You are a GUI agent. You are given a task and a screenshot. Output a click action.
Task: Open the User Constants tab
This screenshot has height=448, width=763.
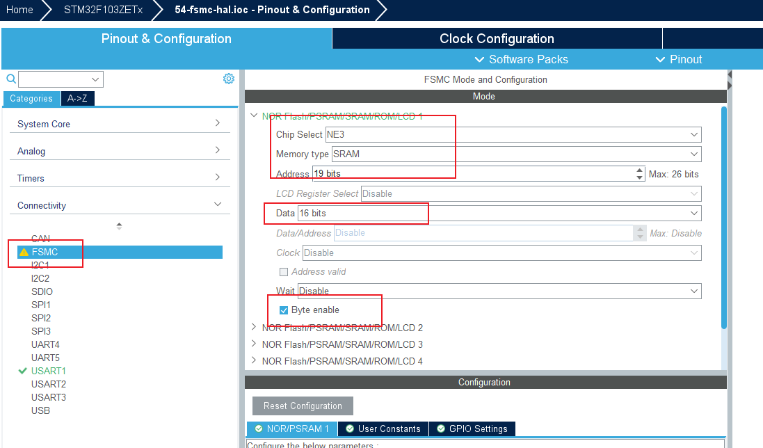(x=383, y=429)
